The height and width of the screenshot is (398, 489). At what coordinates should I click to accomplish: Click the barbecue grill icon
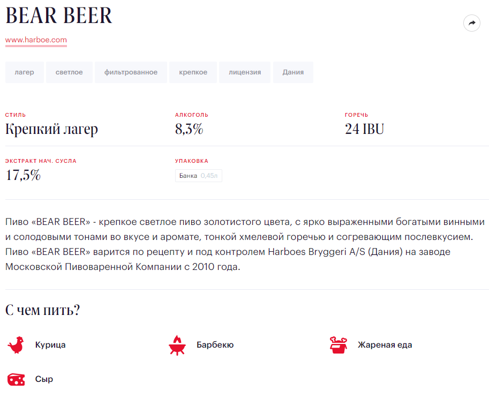click(177, 346)
